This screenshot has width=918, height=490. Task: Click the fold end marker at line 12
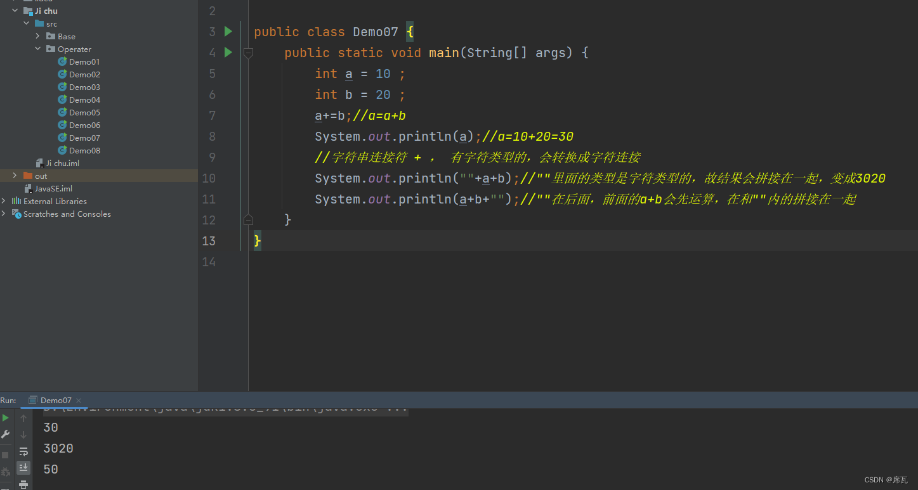pyautogui.click(x=248, y=219)
